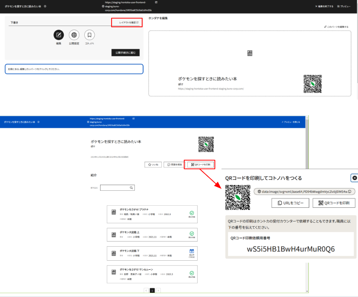Click external-link icon beside URL in black header
This screenshot has width=358, height=297.
click(x=156, y=2)
